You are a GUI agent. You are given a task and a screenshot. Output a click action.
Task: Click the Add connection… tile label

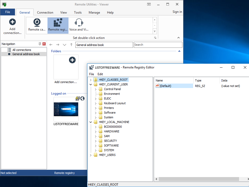[x=66, y=82]
